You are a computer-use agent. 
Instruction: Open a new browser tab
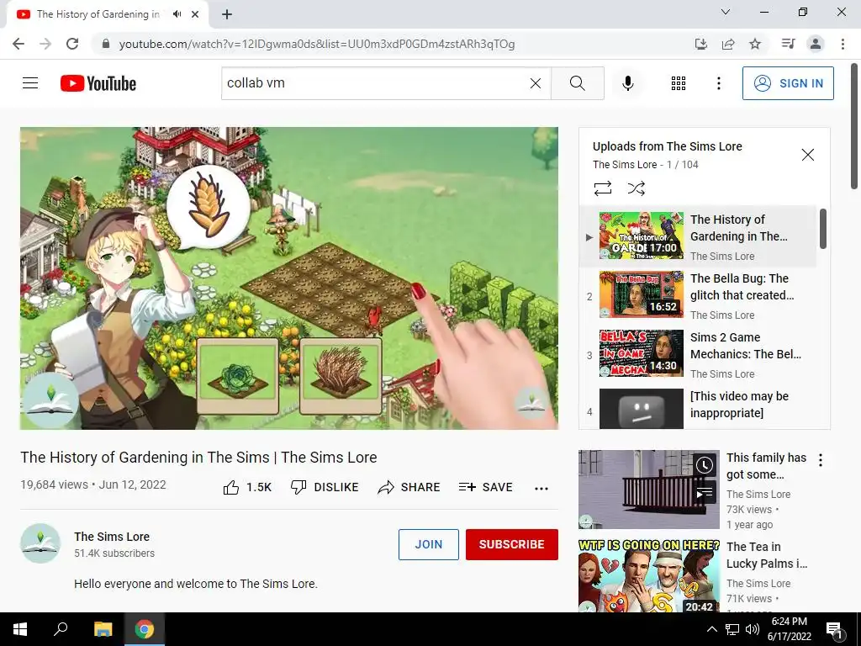point(227,14)
